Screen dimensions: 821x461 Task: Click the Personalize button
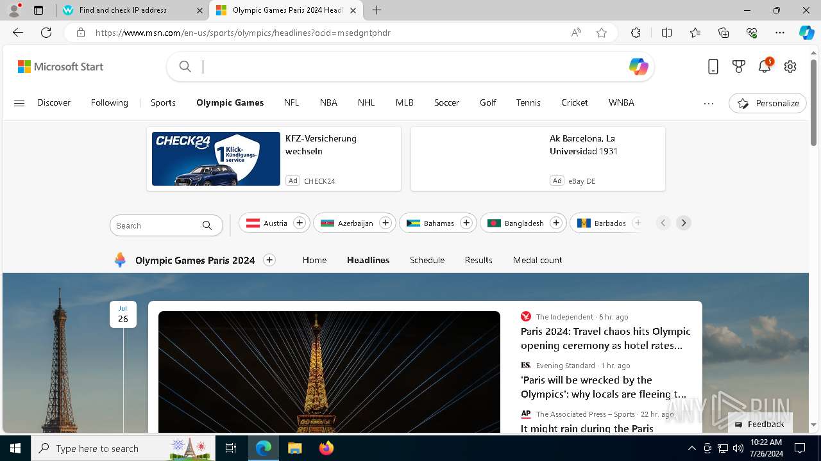coord(768,103)
